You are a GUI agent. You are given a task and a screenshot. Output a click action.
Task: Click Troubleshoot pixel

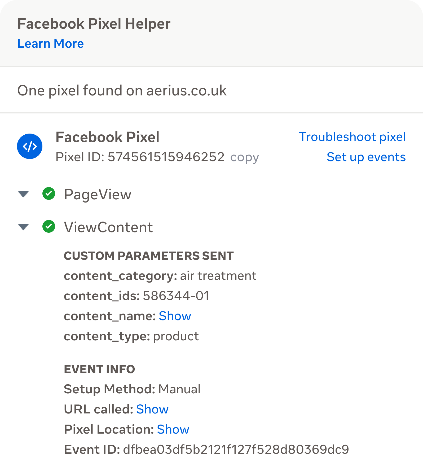(352, 137)
